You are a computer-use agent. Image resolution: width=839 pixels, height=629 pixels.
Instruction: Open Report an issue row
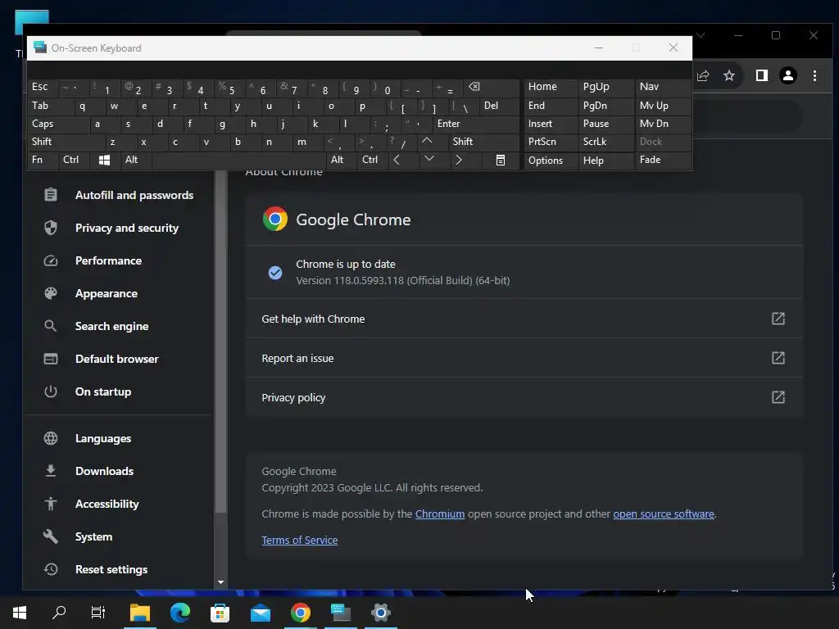[x=524, y=358]
